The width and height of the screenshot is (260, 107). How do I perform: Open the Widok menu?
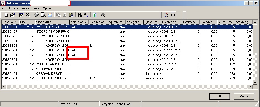coord(25,8)
